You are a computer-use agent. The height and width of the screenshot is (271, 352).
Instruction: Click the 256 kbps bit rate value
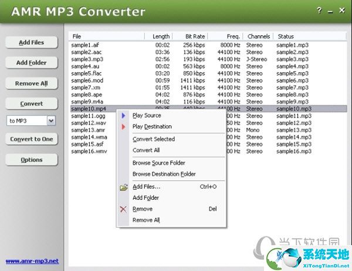coord(194,45)
